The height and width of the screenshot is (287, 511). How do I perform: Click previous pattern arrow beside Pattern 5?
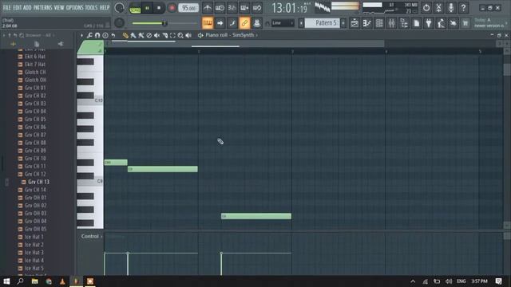(301, 23)
